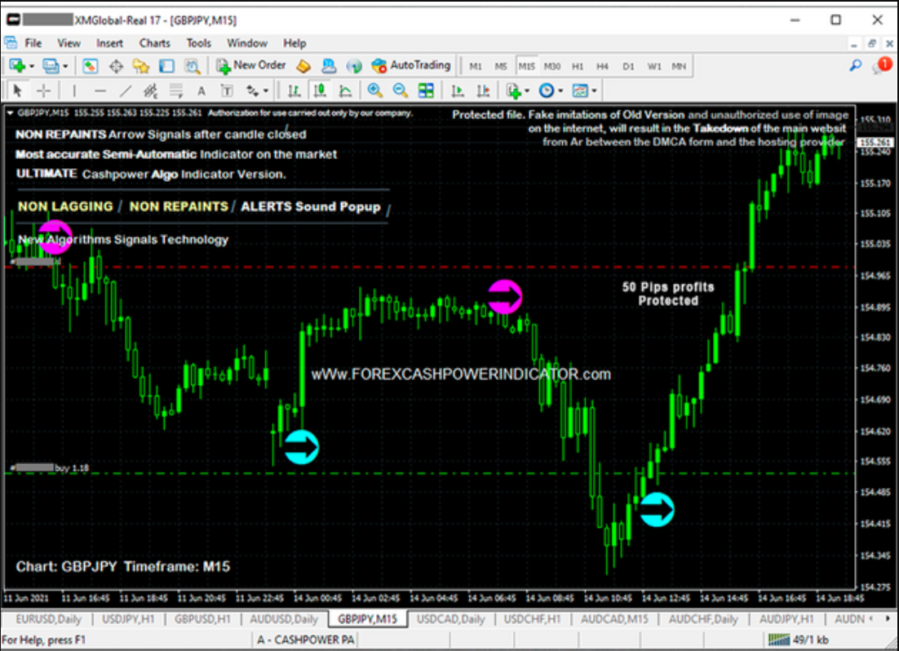Open search with the magnifier icon
The height and width of the screenshot is (651, 899).
pyautogui.click(x=856, y=66)
